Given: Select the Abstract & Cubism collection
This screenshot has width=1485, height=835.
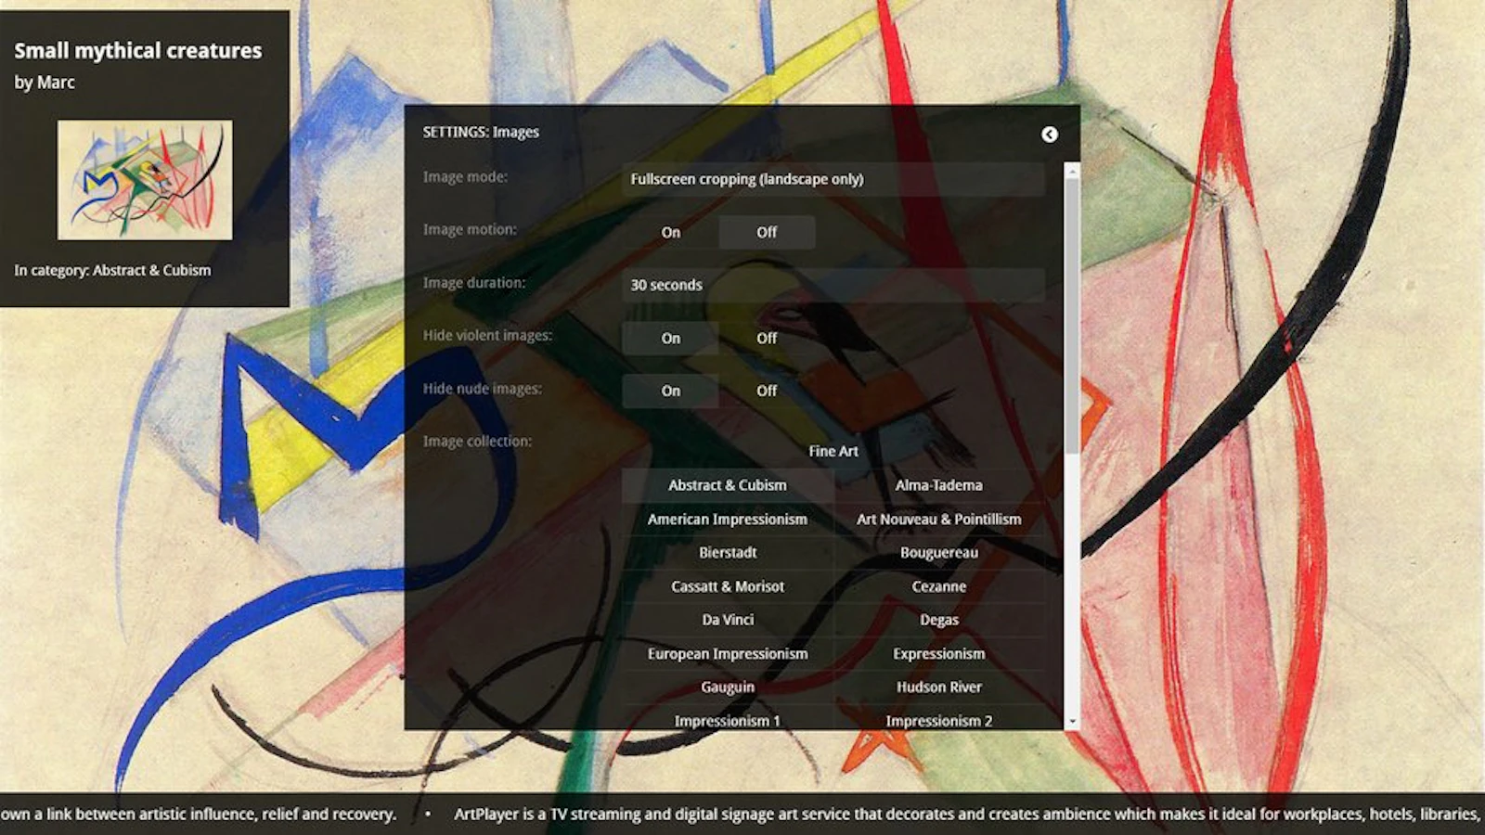Looking at the screenshot, I should click(x=728, y=485).
